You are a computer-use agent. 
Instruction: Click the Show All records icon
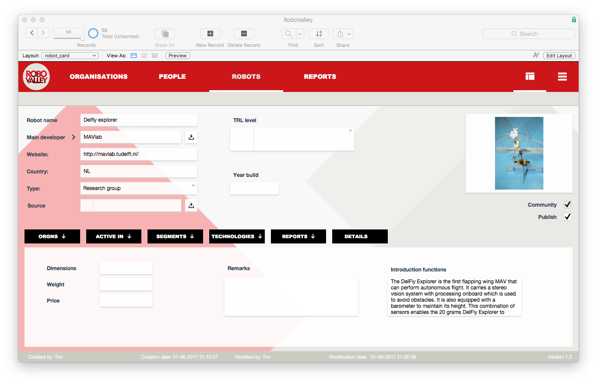coord(165,34)
